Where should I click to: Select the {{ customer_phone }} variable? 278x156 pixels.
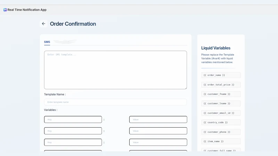[221, 132]
